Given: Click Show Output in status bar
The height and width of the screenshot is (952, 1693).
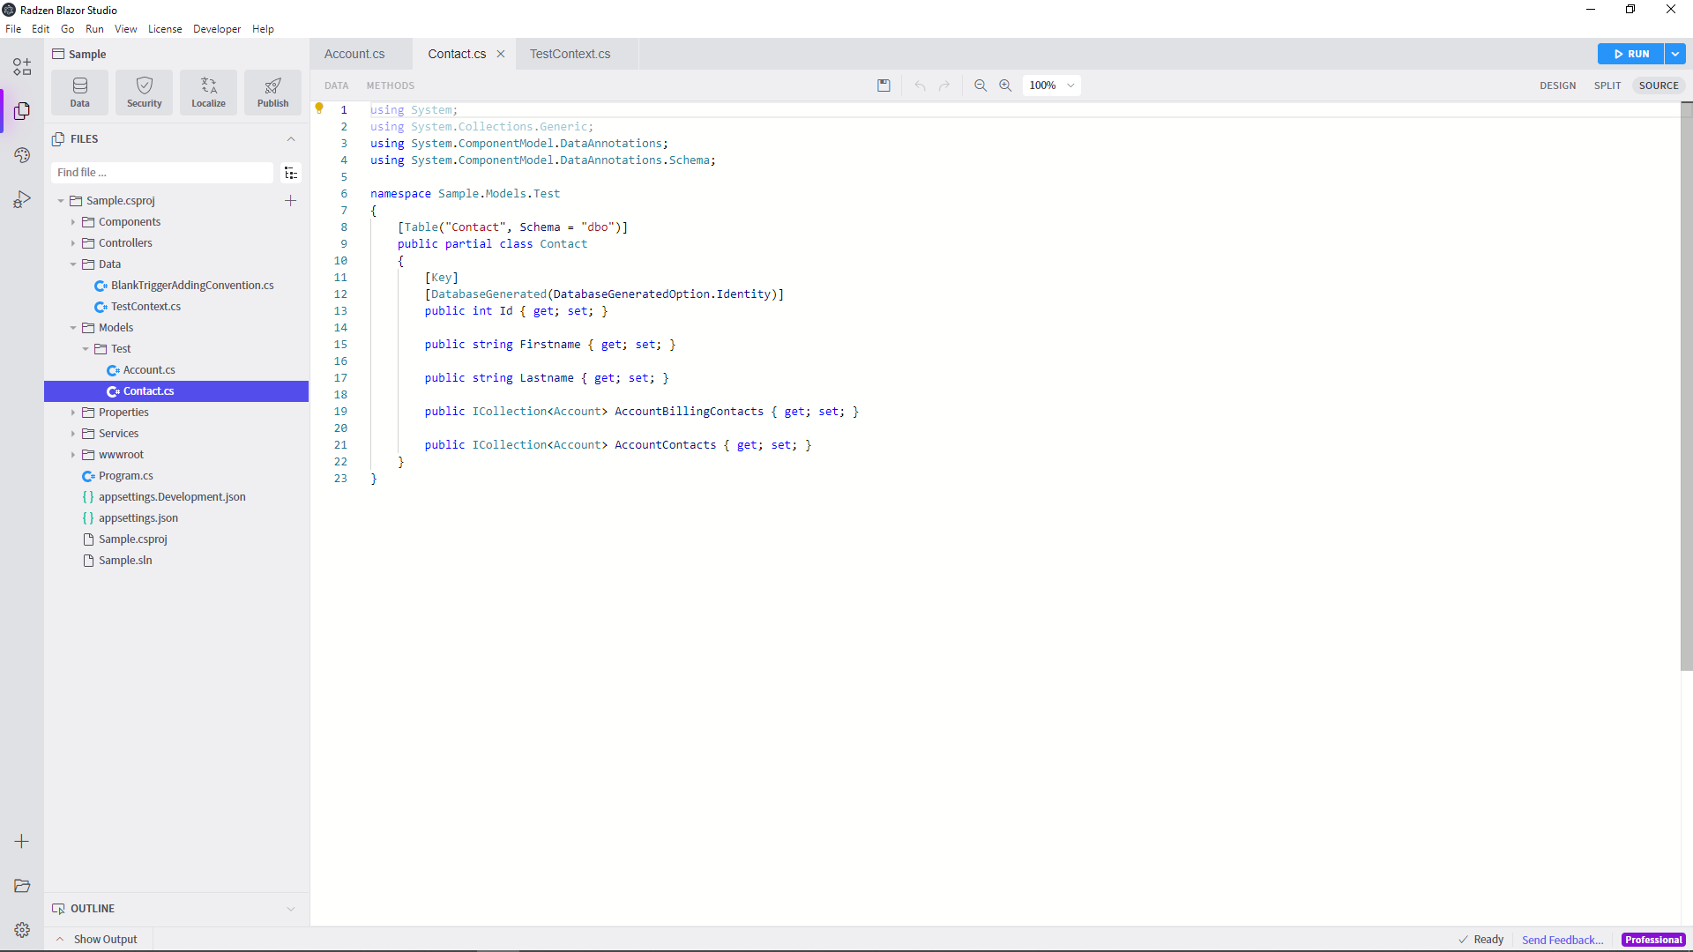Looking at the screenshot, I should pos(97,940).
